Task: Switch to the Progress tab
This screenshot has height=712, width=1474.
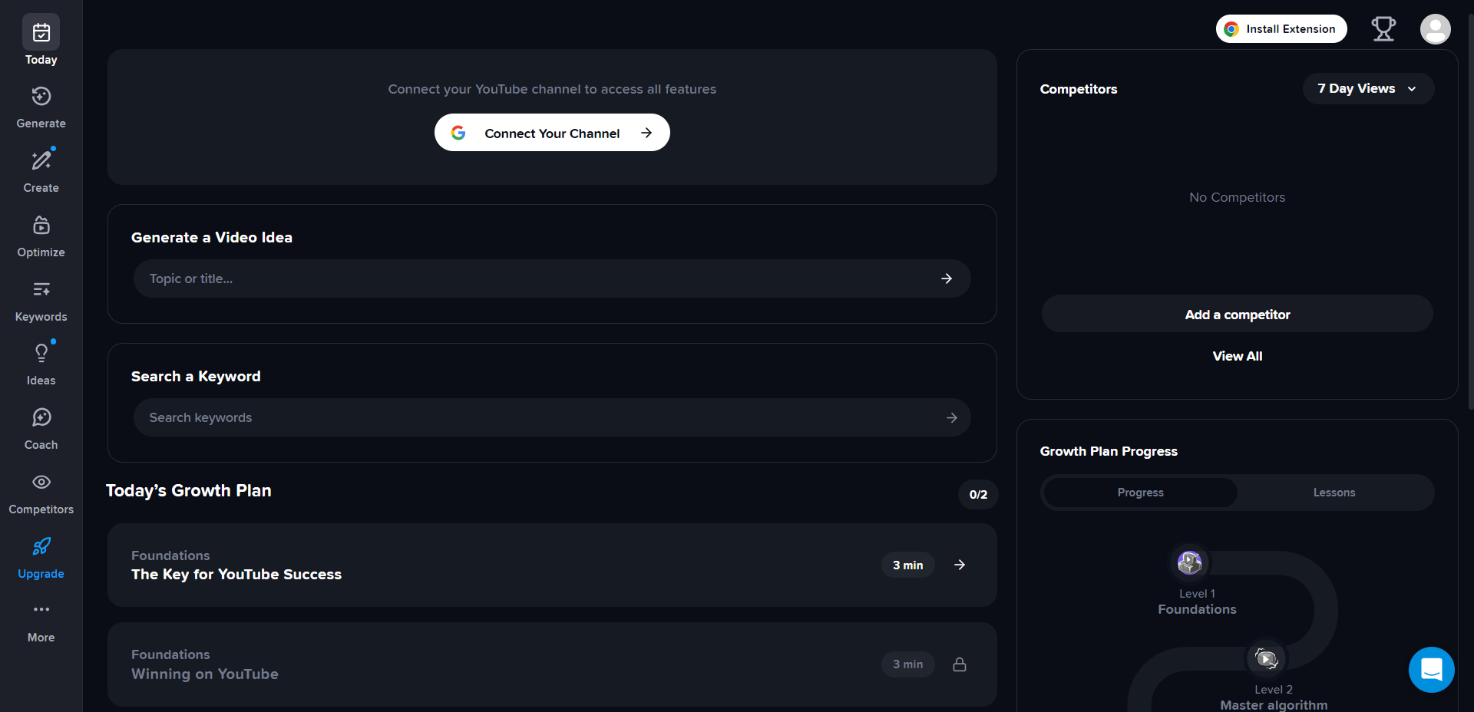Action: tap(1141, 493)
